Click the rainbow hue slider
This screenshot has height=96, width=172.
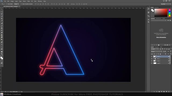[x=170, y=13]
